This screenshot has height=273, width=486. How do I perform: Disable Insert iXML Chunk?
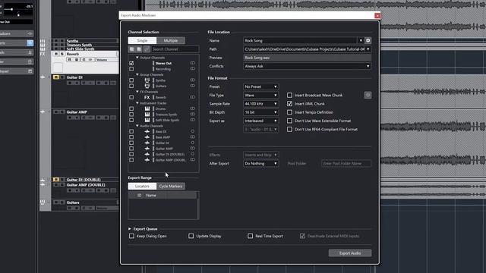pos(289,104)
